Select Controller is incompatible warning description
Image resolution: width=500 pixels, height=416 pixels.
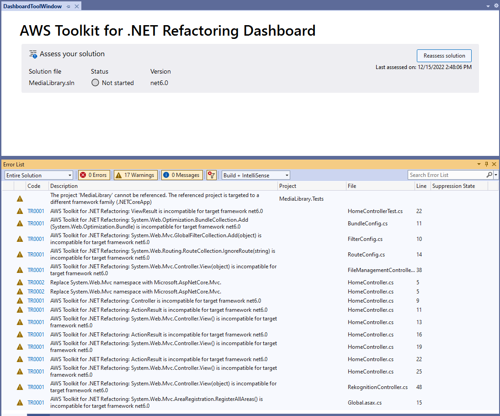pyautogui.click(x=155, y=301)
